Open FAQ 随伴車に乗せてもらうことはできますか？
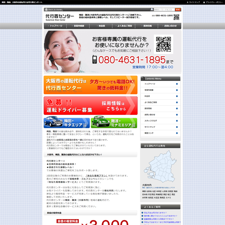The height and width of the screenshot is (225, 225). 161,216
